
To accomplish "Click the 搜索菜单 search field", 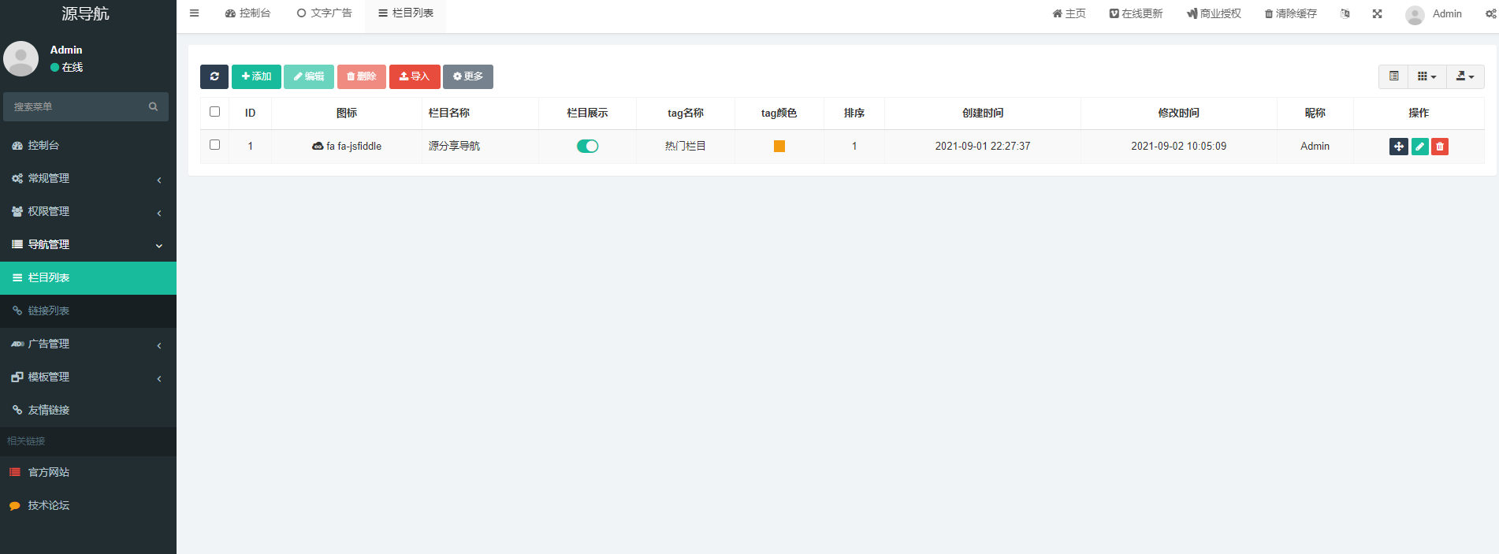I will (x=79, y=106).
